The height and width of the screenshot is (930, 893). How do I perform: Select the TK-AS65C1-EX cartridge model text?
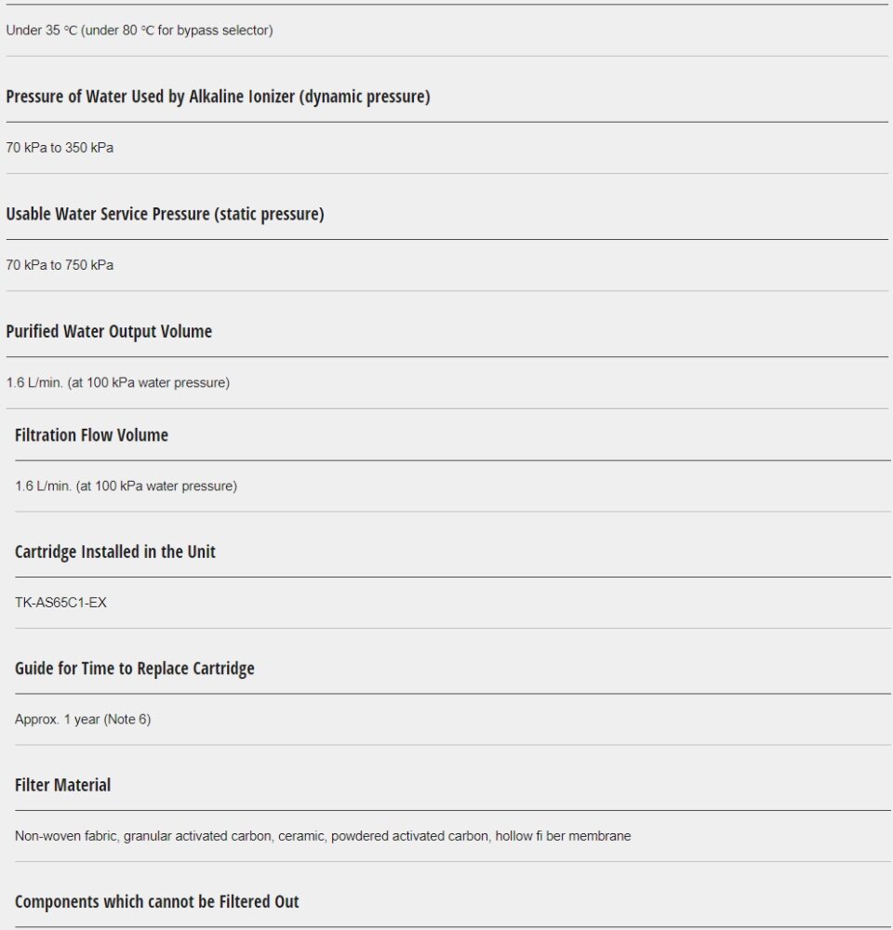[x=60, y=603]
